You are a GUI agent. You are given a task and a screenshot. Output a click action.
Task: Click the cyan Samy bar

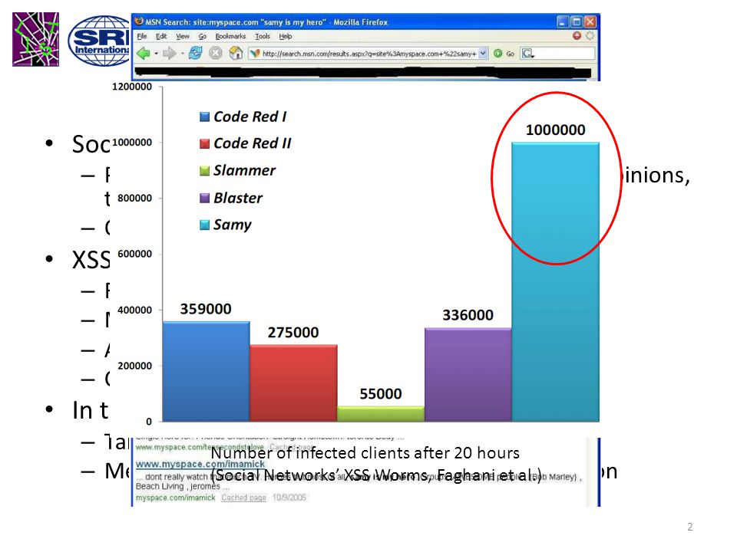556,281
